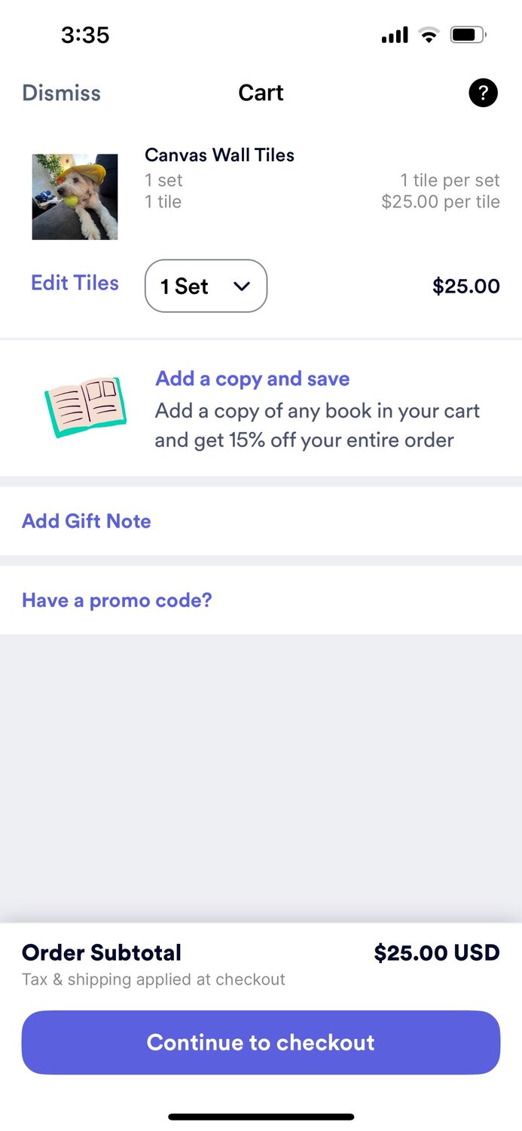The width and height of the screenshot is (522, 1131).
Task: Tap the cellular signal bars icon
Action: (x=395, y=35)
